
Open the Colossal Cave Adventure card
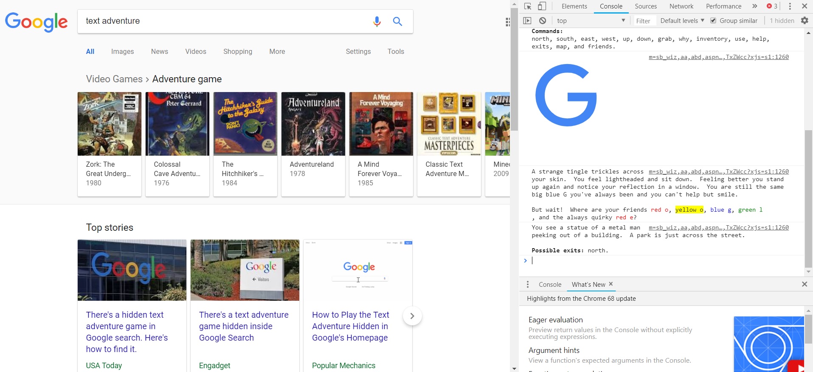[x=177, y=144]
